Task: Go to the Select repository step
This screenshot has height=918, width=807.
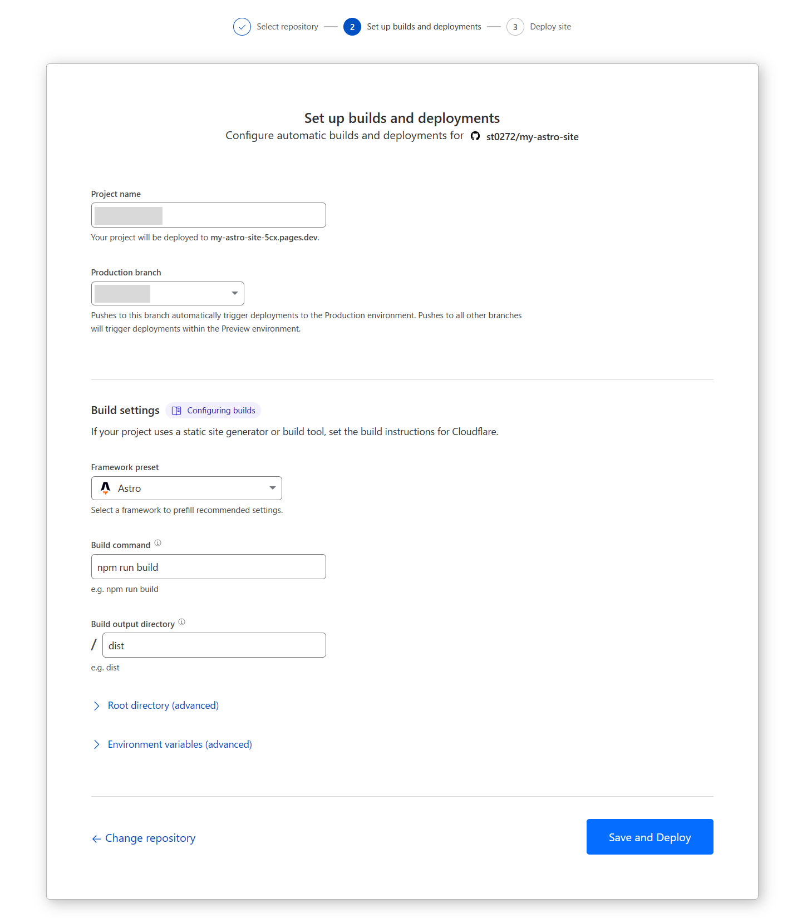Action: [287, 27]
